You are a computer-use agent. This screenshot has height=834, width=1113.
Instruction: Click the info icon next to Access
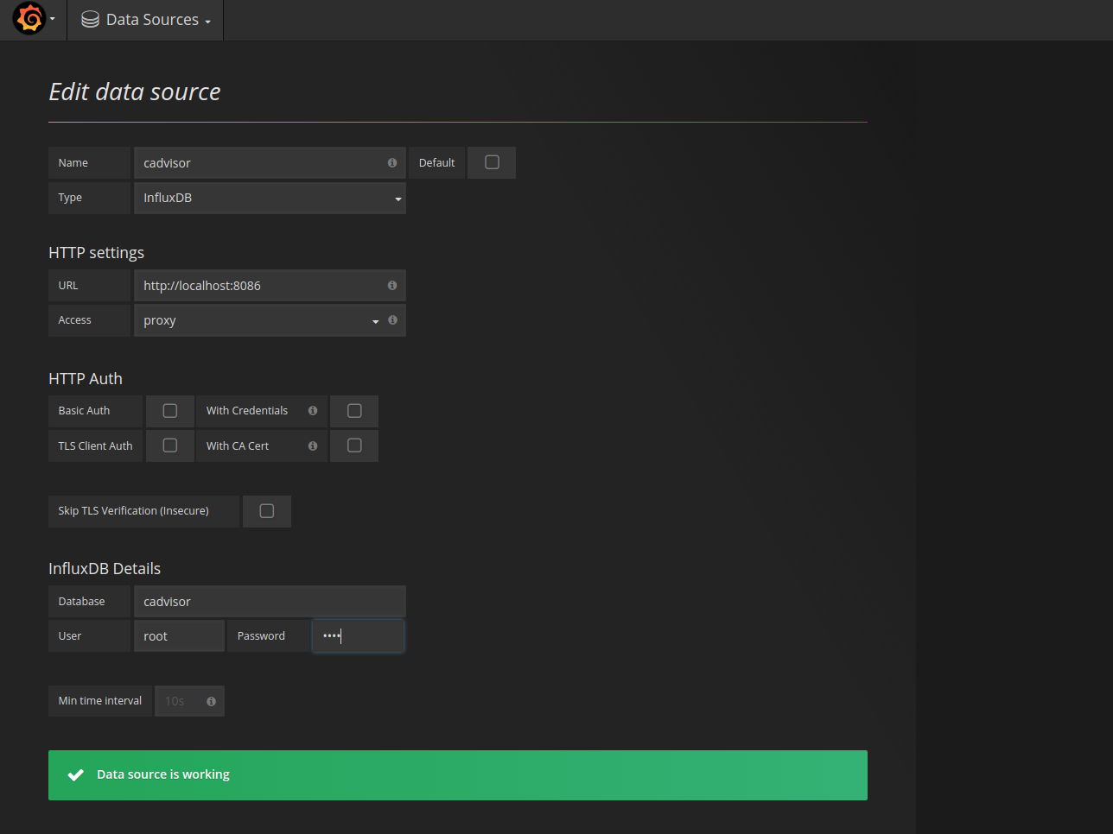[393, 319]
